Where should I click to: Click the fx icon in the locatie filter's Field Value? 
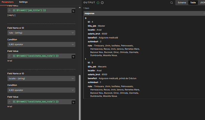[10, 102]
